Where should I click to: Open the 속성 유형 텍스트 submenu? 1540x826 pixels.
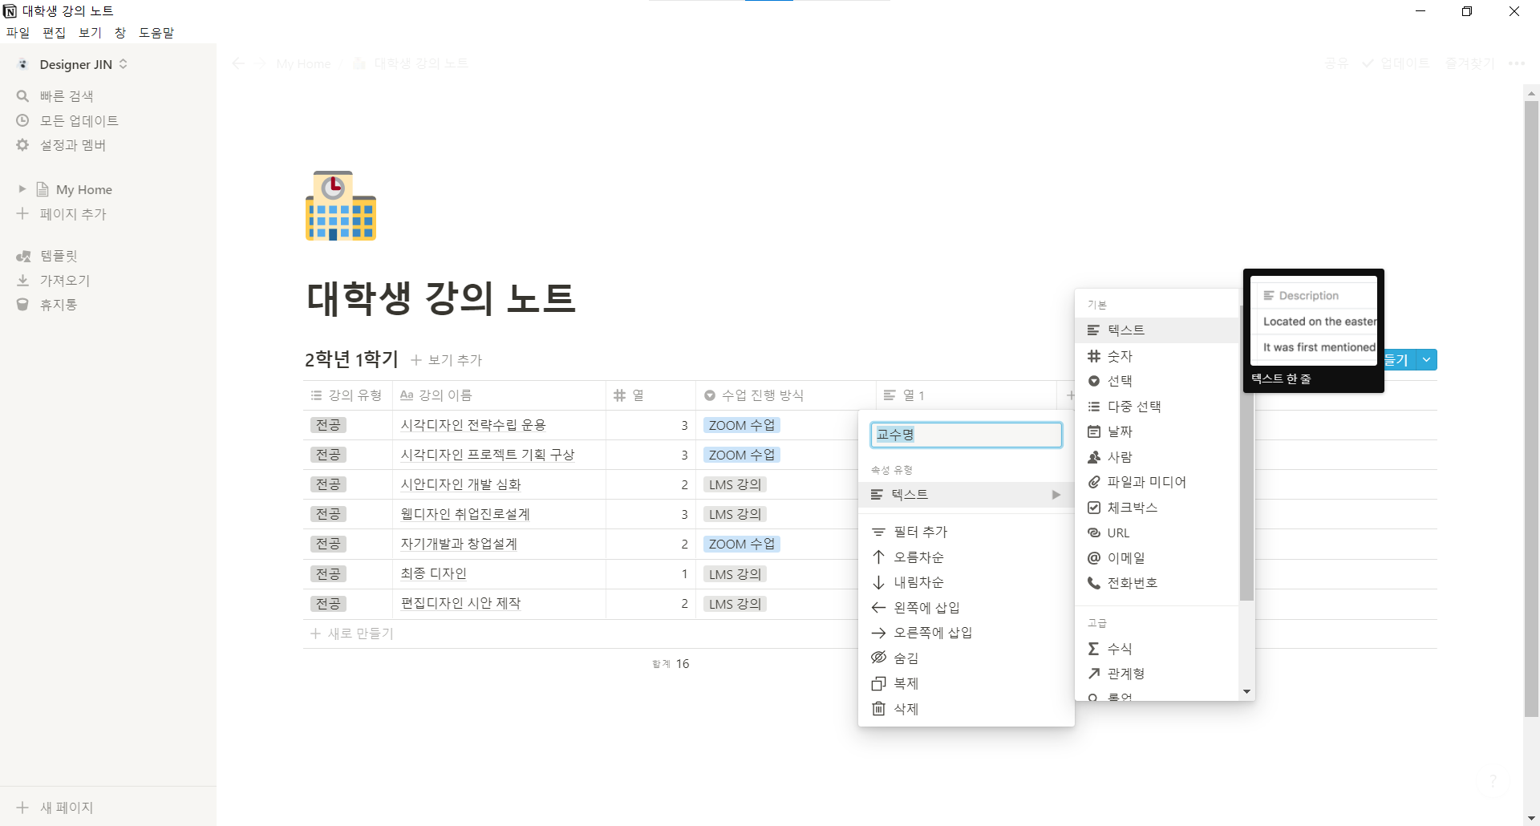tap(966, 495)
